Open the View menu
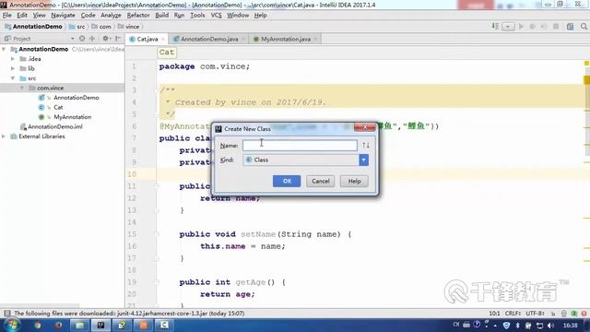 tap(39, 16)
